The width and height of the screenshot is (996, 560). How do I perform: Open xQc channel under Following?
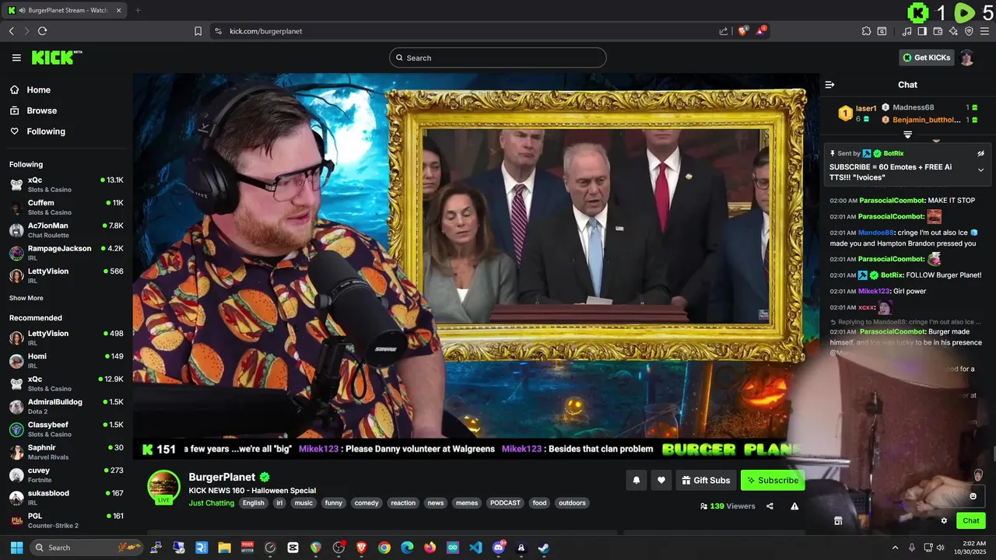pyautogui.click(x=66, y=184)
